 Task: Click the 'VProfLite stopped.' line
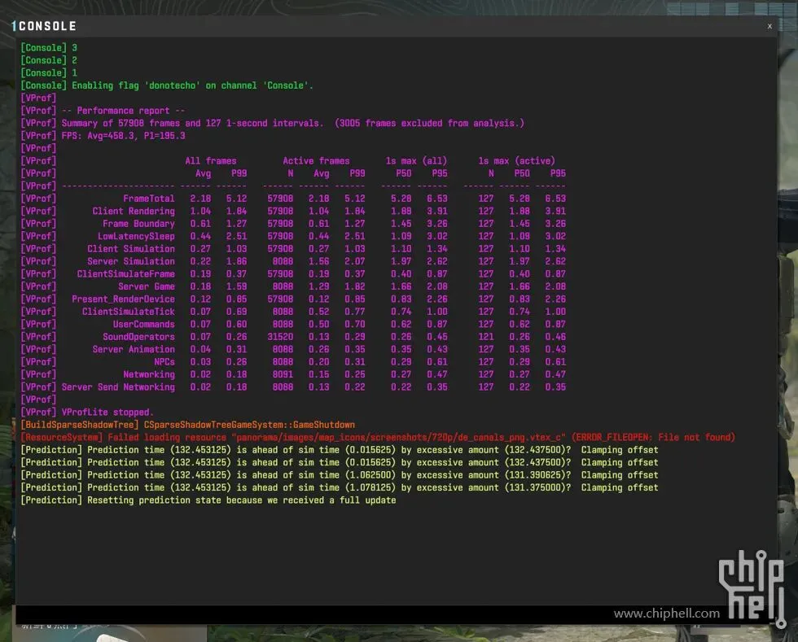click(86, 412)
